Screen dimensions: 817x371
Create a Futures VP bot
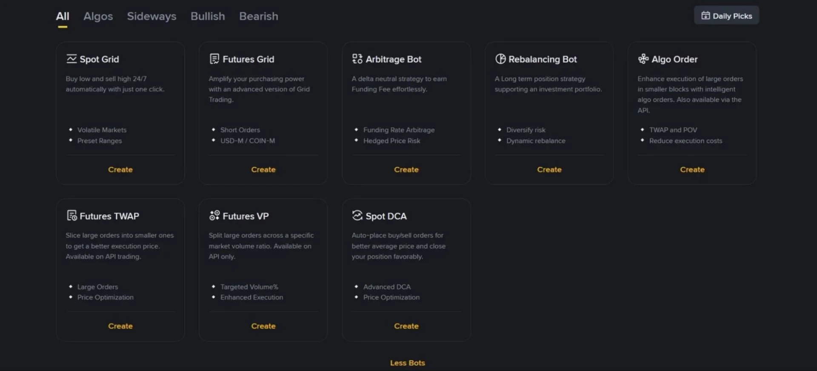[x=263, y=326]
